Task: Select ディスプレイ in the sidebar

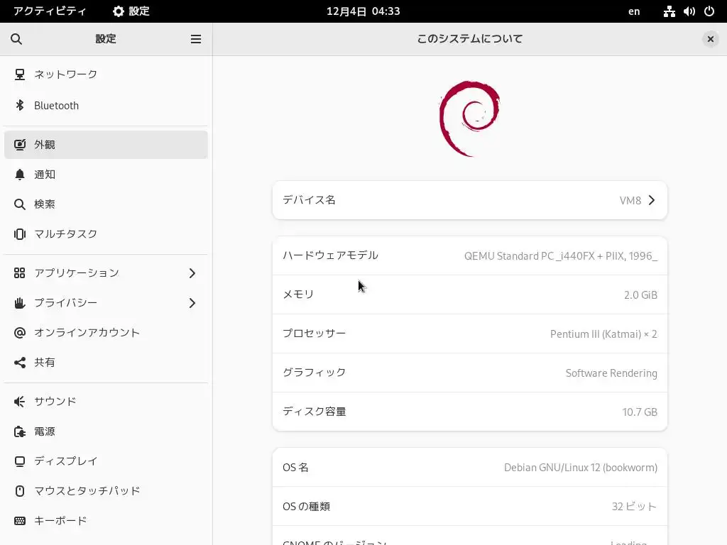Action: click(106, 461)
